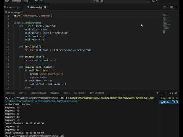Click the 'class CircularQueue:' line
Screen dimensions: 183x137
pos(27,23)
